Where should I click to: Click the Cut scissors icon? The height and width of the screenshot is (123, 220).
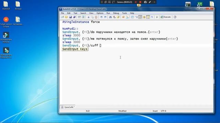[88, 17]
